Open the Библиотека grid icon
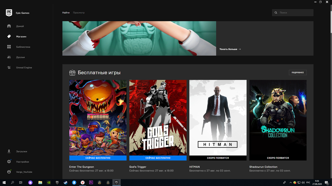Screen dimensions: 332x186 pos(9,47)
